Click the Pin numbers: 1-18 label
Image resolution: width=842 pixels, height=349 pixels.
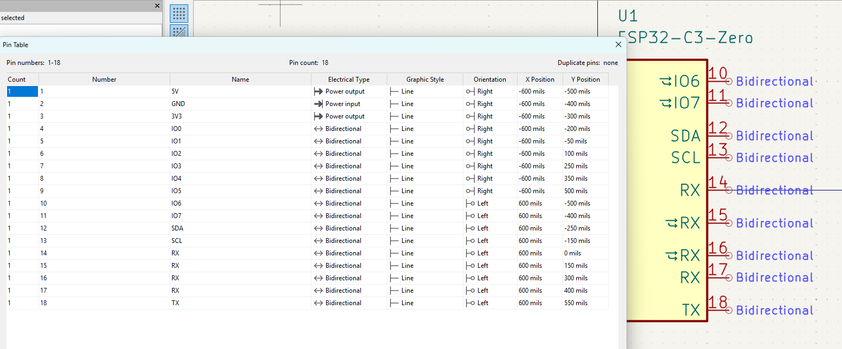[34, 63]
